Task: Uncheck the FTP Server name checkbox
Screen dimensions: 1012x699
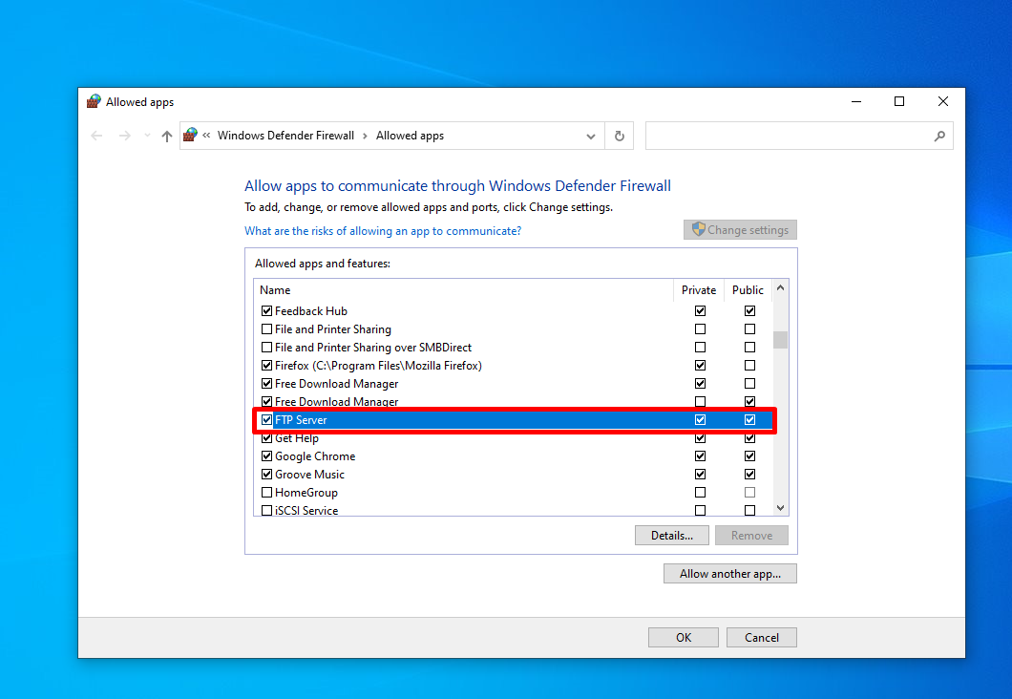Action: (x=266, y=420)
